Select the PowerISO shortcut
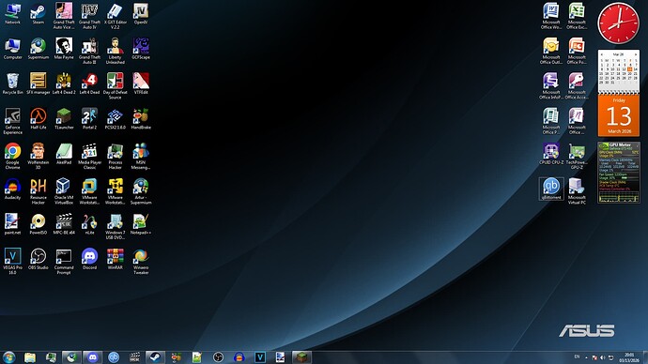This screenshot has height=364, width=648. click(x=38, y=224)
